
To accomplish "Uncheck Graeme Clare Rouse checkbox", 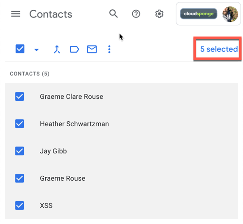I will click(x=19, y=96).
